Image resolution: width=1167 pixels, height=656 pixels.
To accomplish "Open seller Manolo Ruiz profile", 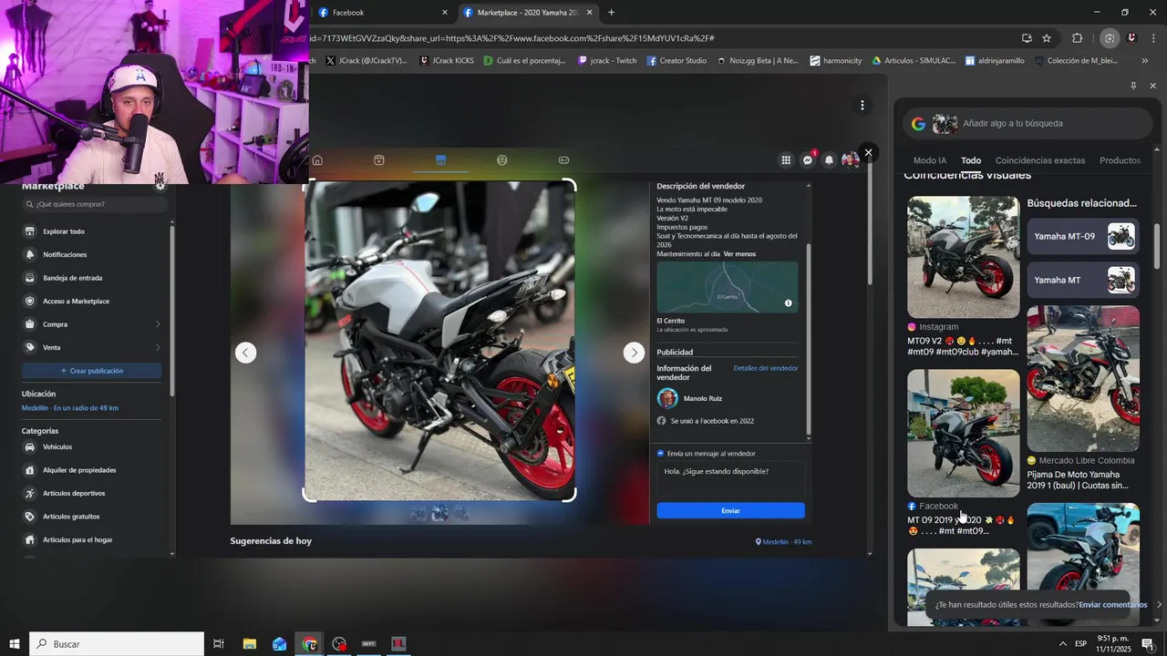I will click(703, 398).
